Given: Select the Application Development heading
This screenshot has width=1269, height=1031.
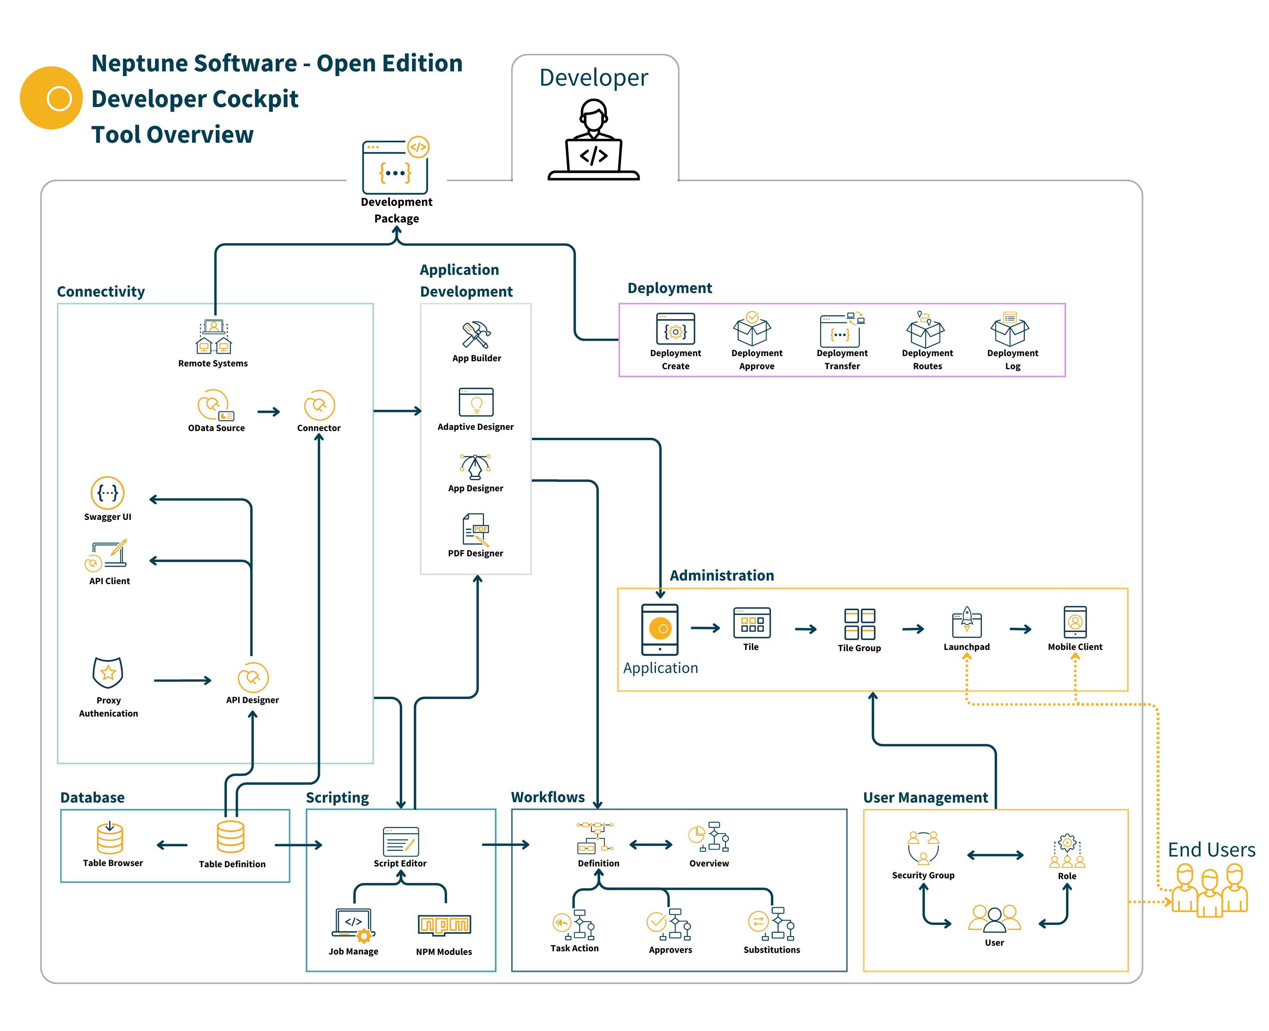Looking at the screenshot, I should pos(466,280).
